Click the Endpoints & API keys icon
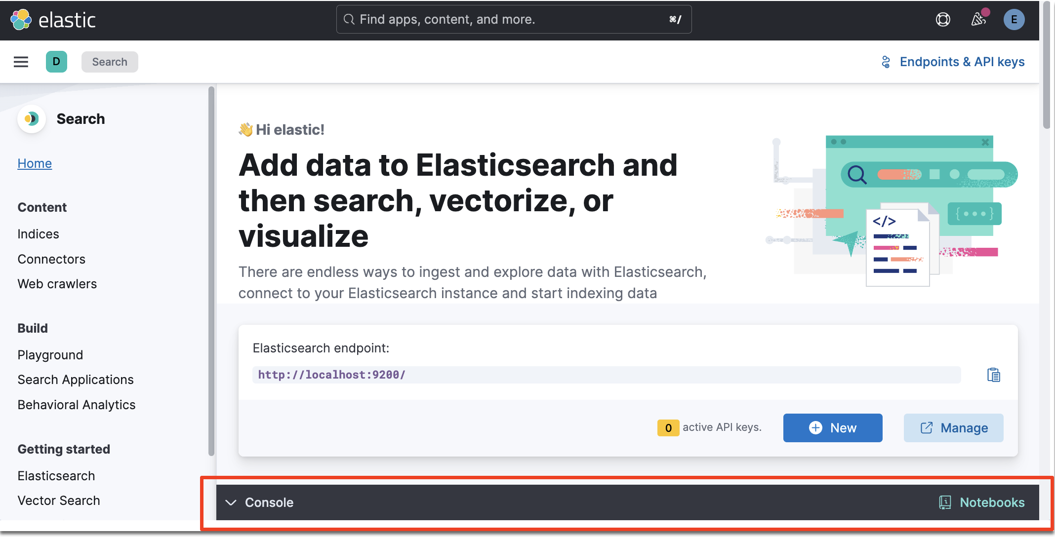This screenshot has width=1055, height=537. pyautogui.click(x=887, y=62)
